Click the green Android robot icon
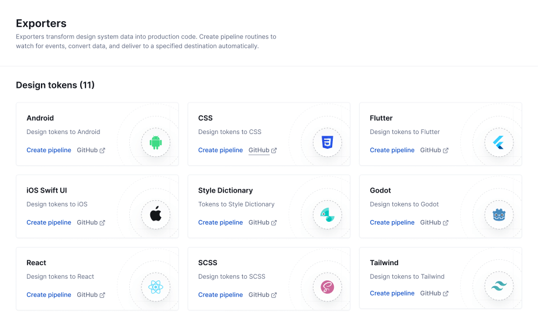Image resolution: width=538 pixels, height=319 pixels. click(x=156, y=142)
